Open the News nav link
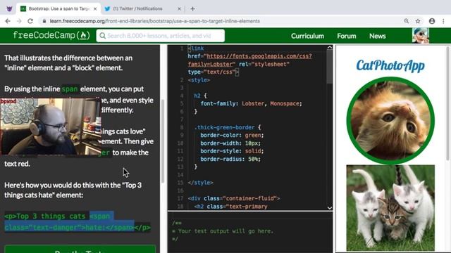The width and height of the screenshot is (451, 253). (x=378, y=36)
